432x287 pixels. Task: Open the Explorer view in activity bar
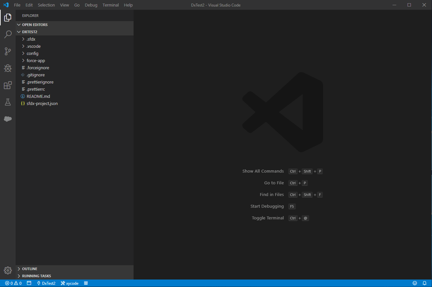pos(8,18)
